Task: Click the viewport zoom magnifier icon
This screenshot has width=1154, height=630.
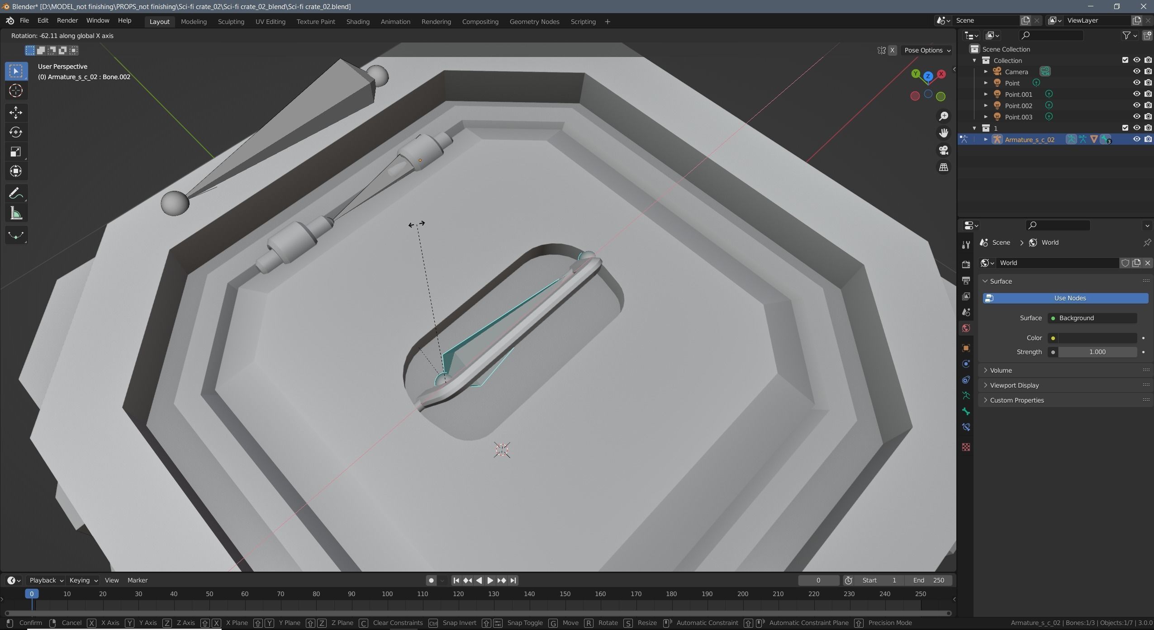Action: pos(944,117)
